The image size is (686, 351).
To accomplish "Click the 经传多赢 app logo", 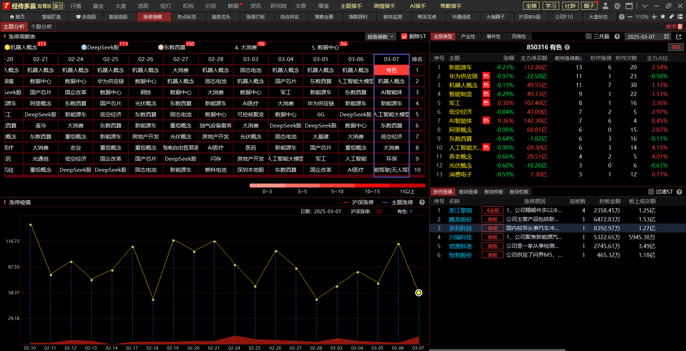I will 19,6.
